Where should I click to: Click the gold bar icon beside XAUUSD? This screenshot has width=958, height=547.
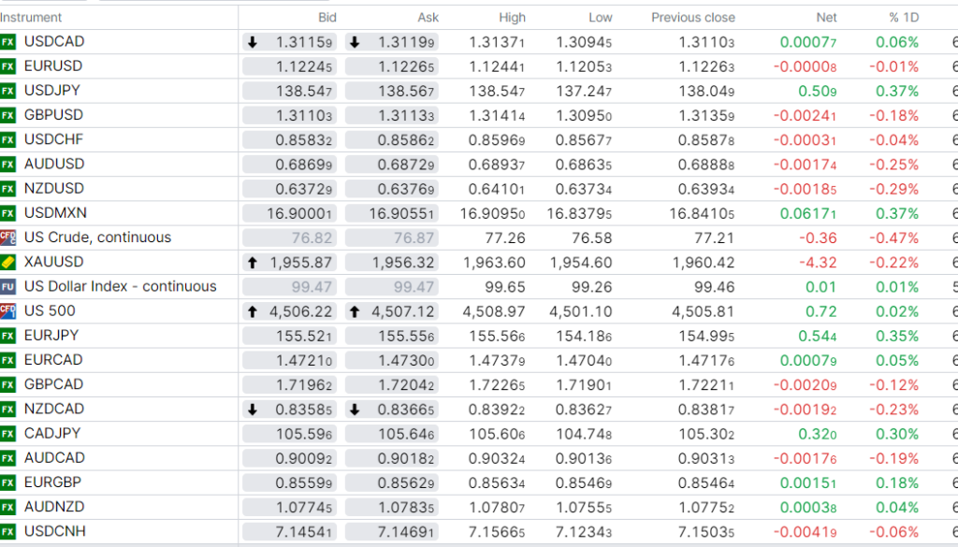tap(8, 262)
